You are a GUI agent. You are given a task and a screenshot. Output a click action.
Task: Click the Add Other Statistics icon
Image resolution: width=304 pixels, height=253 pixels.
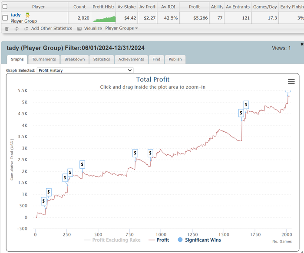[x=26, y=29]
